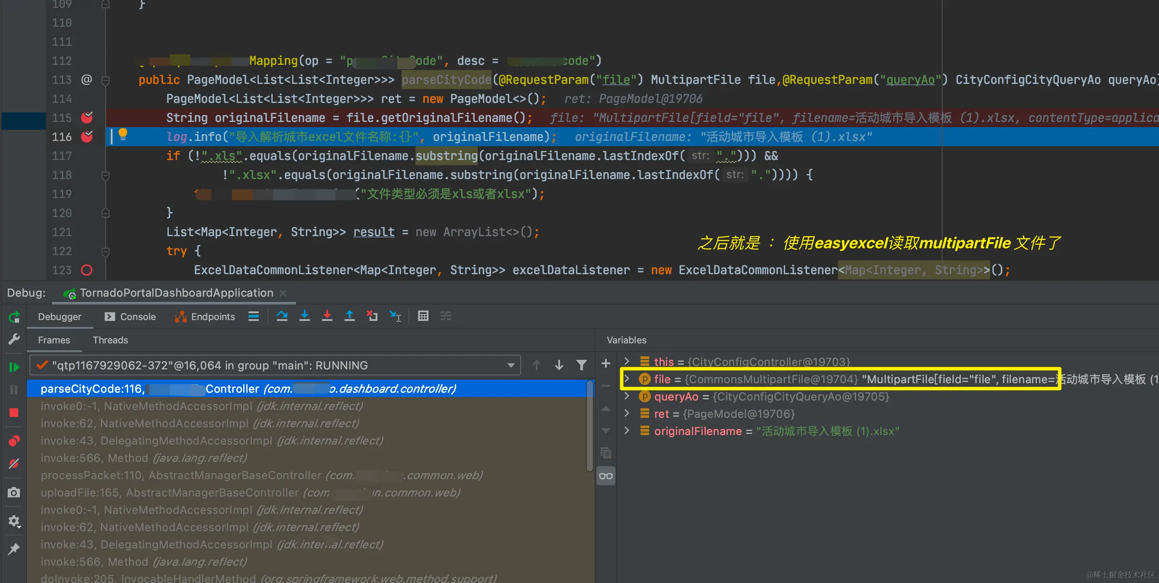The height and width of the screenshot is (583, 1159).
Task: Click the Step Out icon
Action: (x=350, y=316)
